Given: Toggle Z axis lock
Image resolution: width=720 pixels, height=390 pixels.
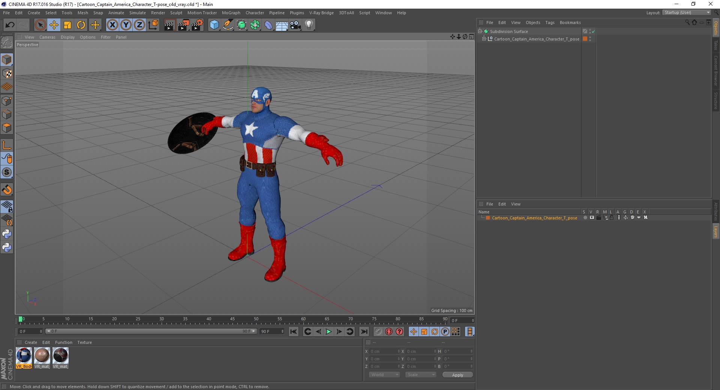Looking at the screenshot, I should pos(139,25).
